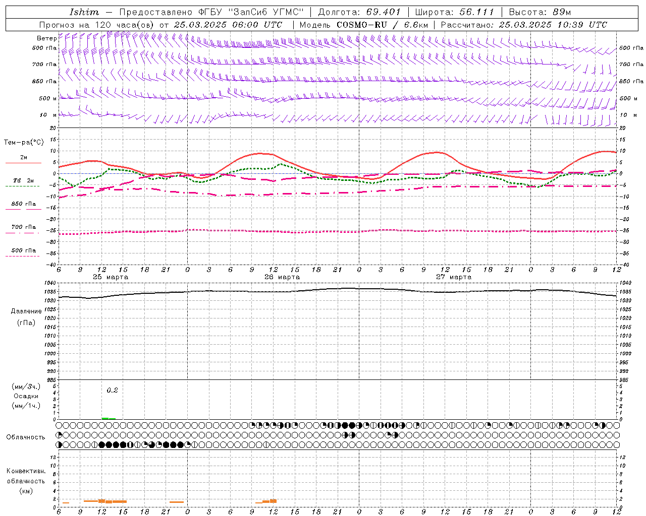Click the 'Облачность' cloud cover label

click(x=26, y=437)
